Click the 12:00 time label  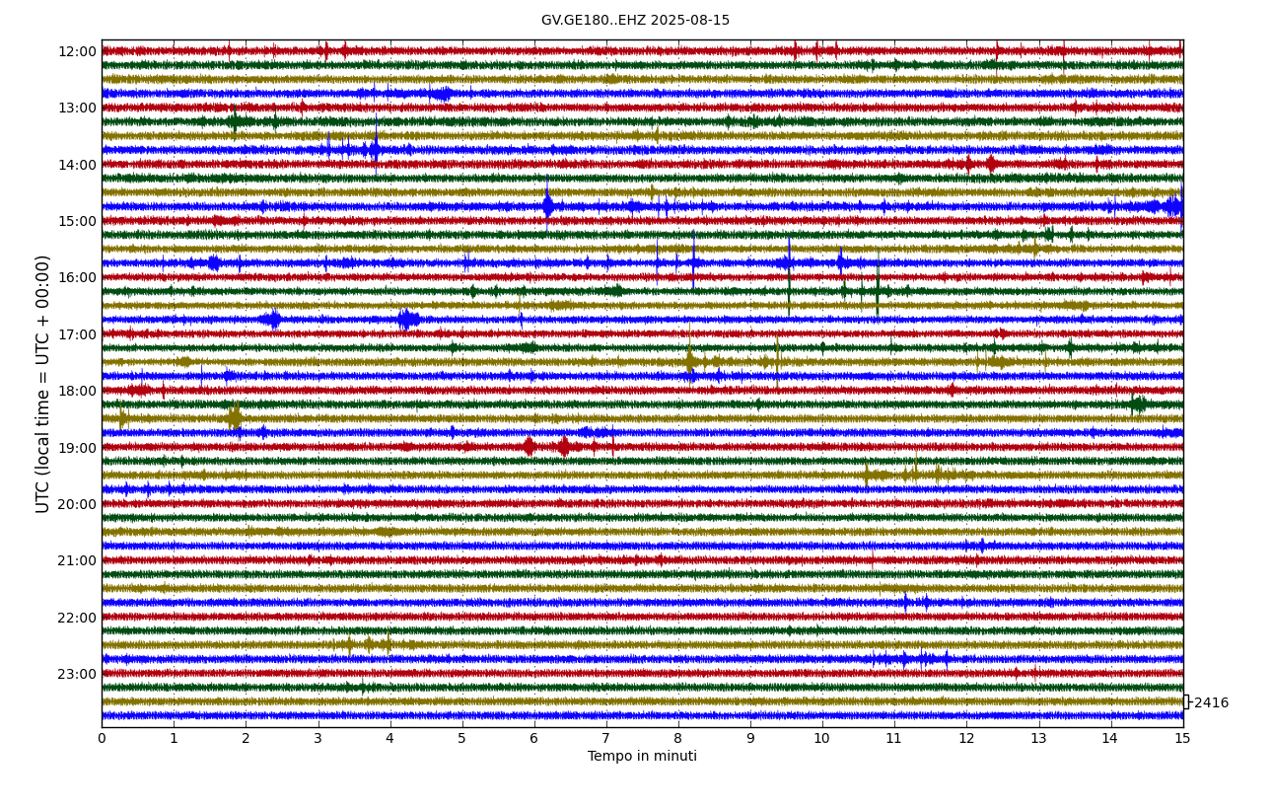pos(77,51)
